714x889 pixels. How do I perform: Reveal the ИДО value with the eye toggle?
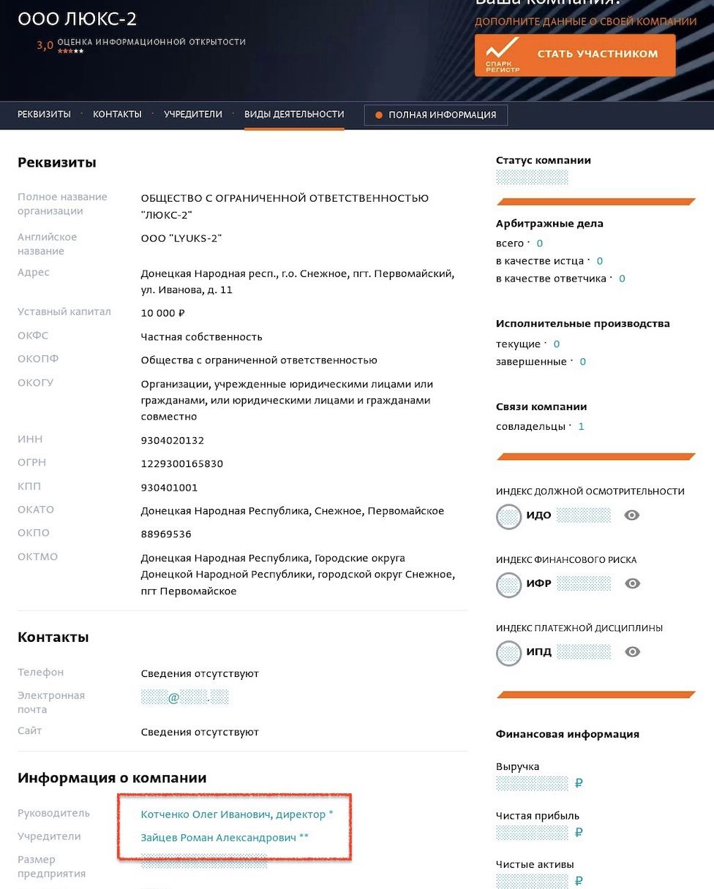pyautogui.click(x=630, y=515)
